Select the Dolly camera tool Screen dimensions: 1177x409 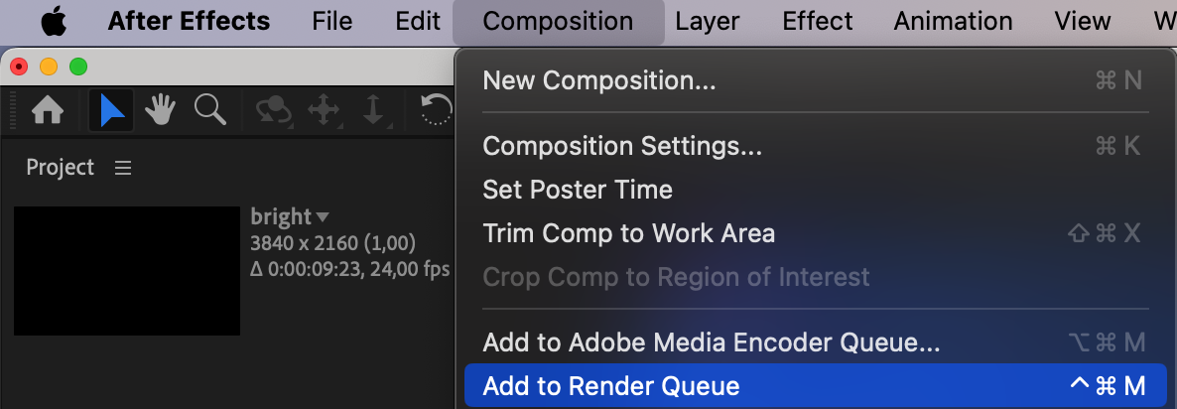[x=373, y=110]
